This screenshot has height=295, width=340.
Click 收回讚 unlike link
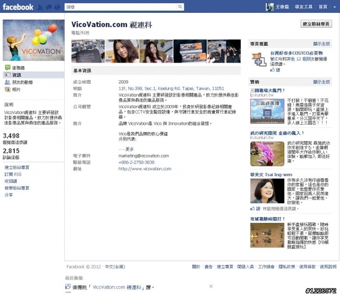(x=11, y=181)
